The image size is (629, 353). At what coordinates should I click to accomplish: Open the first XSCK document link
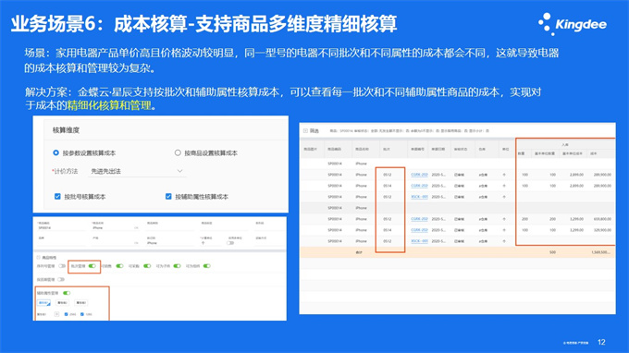click(x=419, y=197)
